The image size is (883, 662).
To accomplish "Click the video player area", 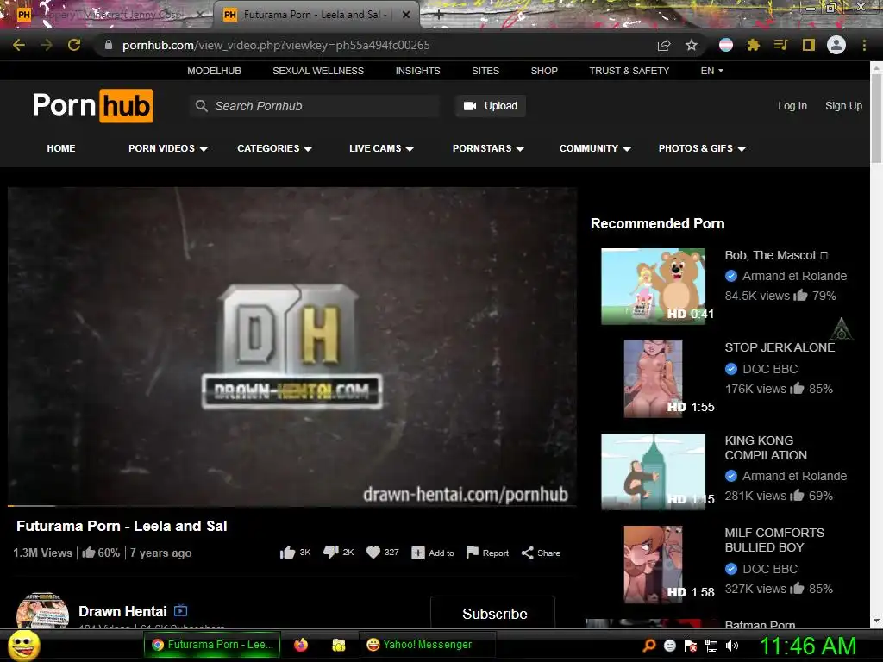I will coord(291,346).
